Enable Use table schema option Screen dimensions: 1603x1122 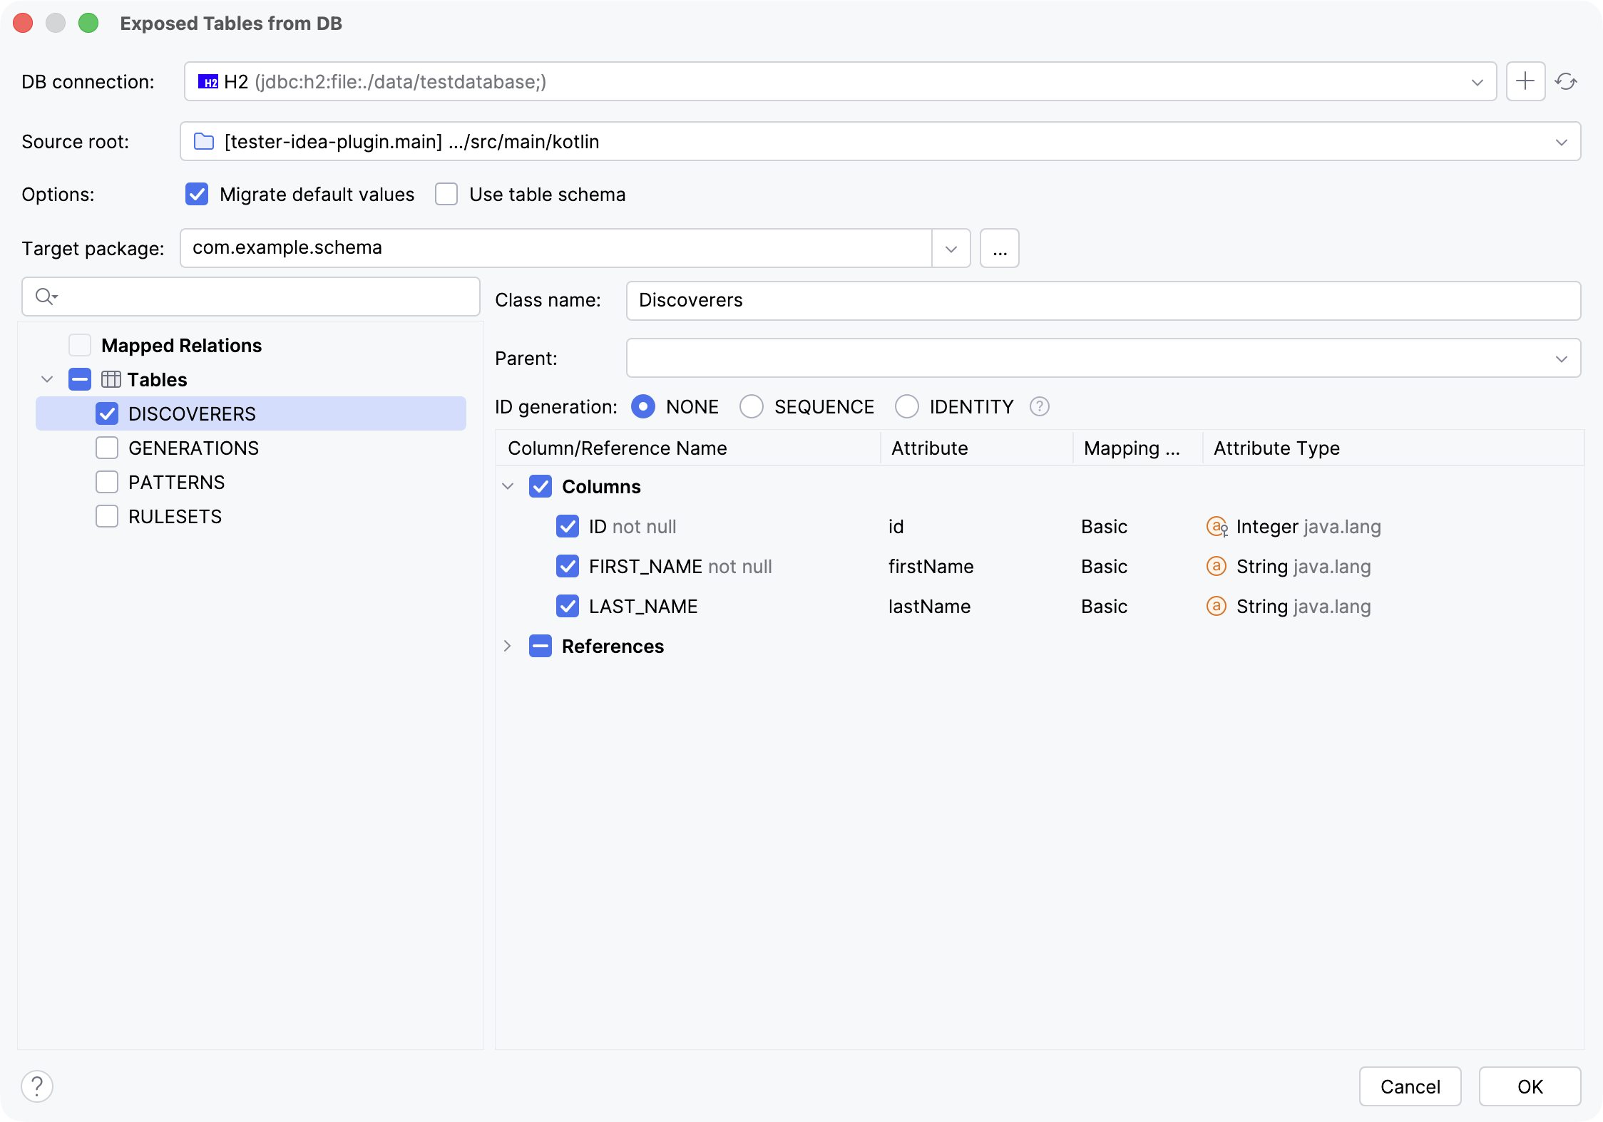446,194
